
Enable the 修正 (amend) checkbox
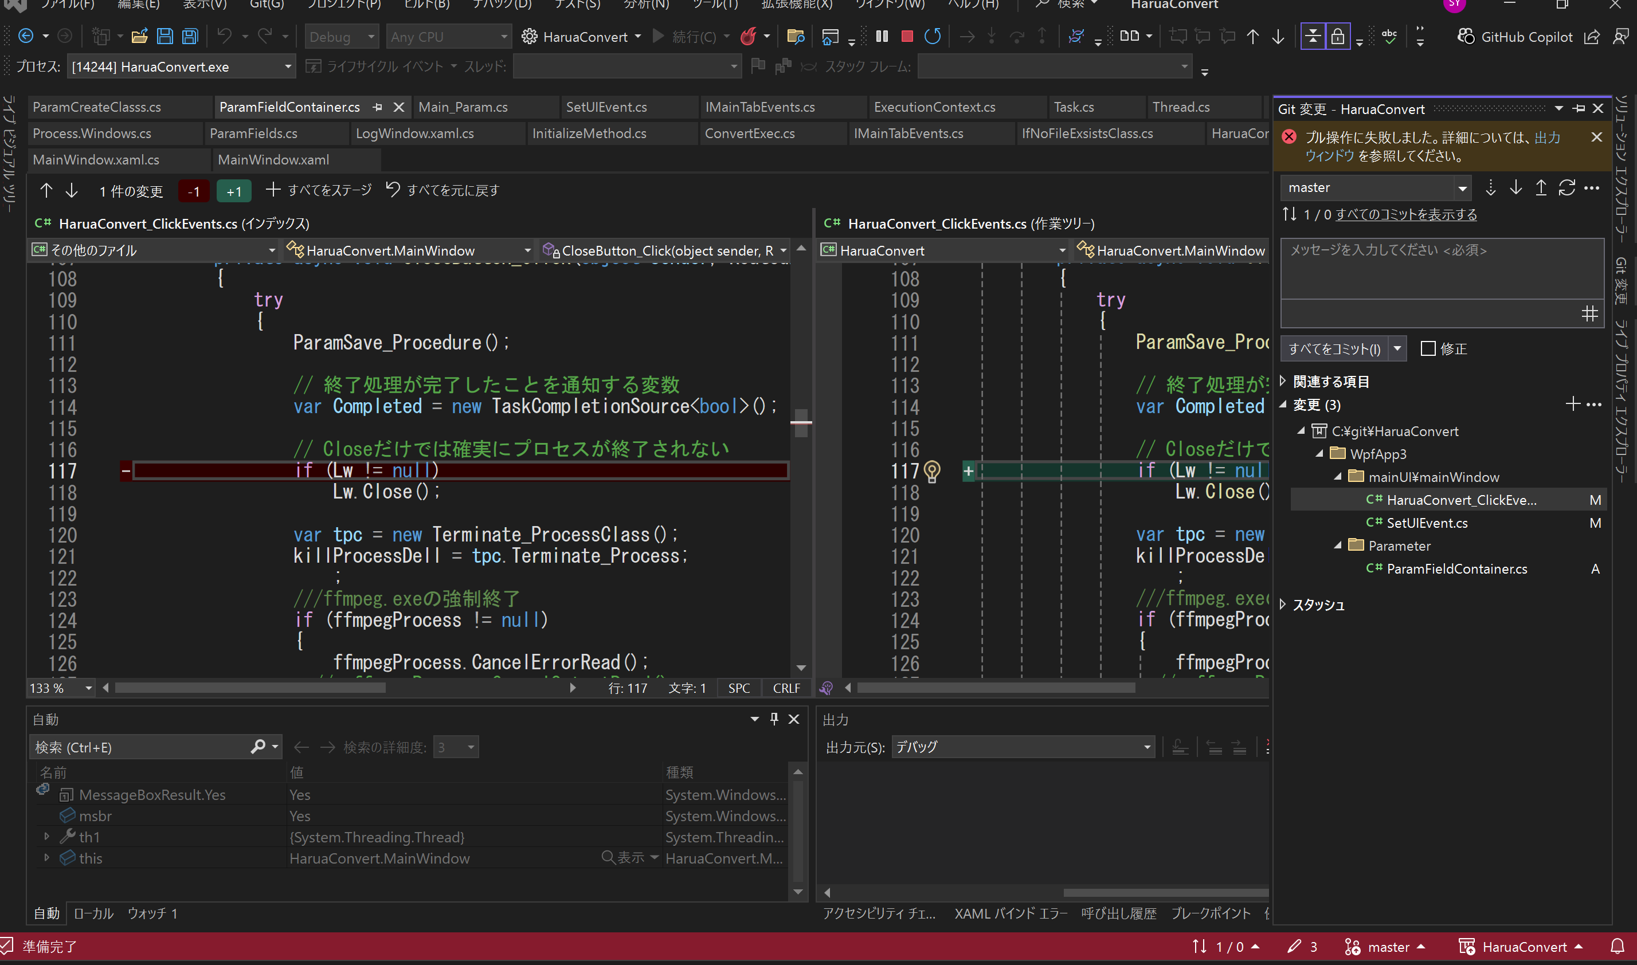(x=1429, y=348)
